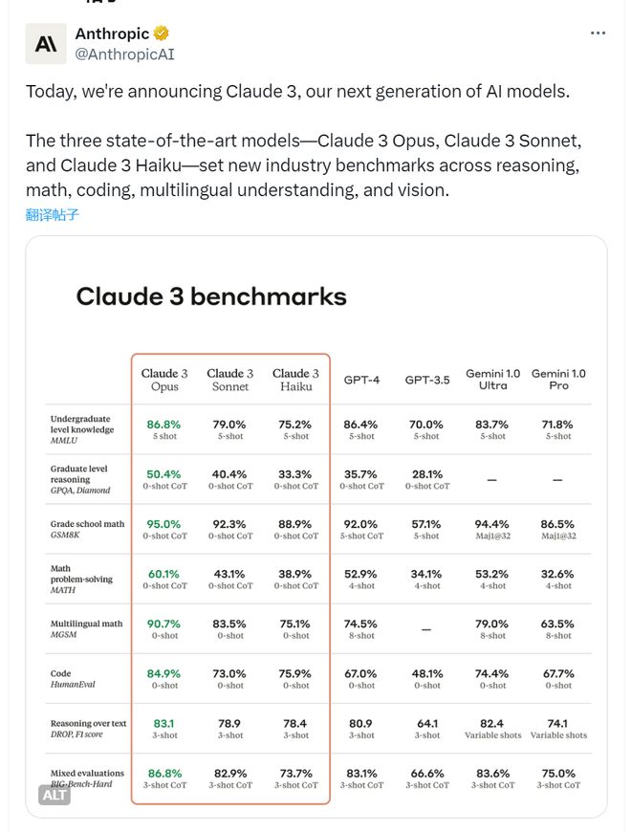The width and height of the screenshot is (631, 832).
Task: Open the Anthropic display name link
Action: click(113, 33)
